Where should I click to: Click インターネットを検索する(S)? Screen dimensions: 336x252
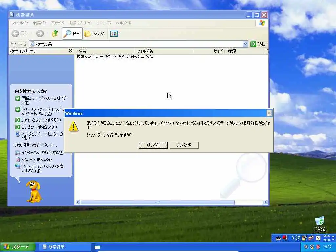(x=39, y=152)
